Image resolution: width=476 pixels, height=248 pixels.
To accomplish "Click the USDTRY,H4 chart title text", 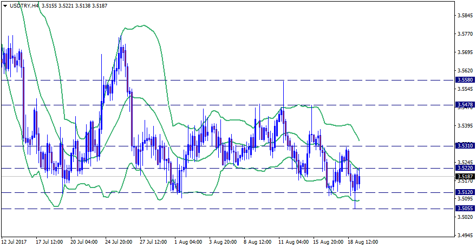I will click(25, 5).
